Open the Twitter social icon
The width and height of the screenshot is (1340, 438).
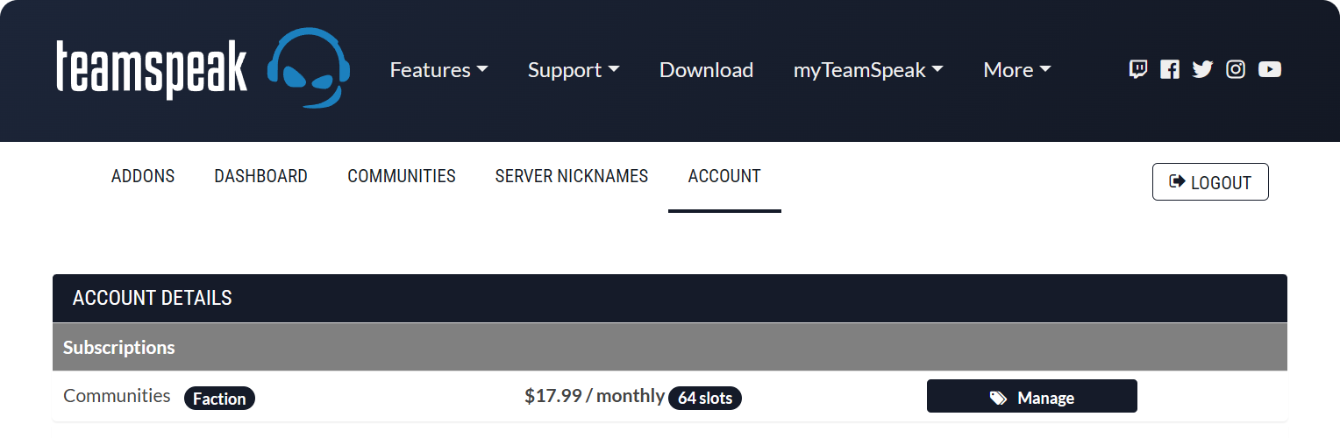[1202, 69]
